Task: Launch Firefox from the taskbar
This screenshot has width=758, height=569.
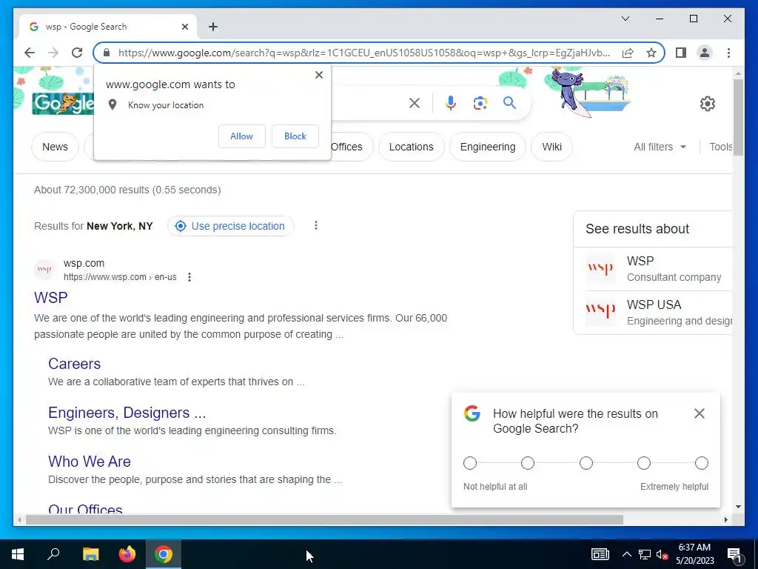Action: [x=127, y=554]
